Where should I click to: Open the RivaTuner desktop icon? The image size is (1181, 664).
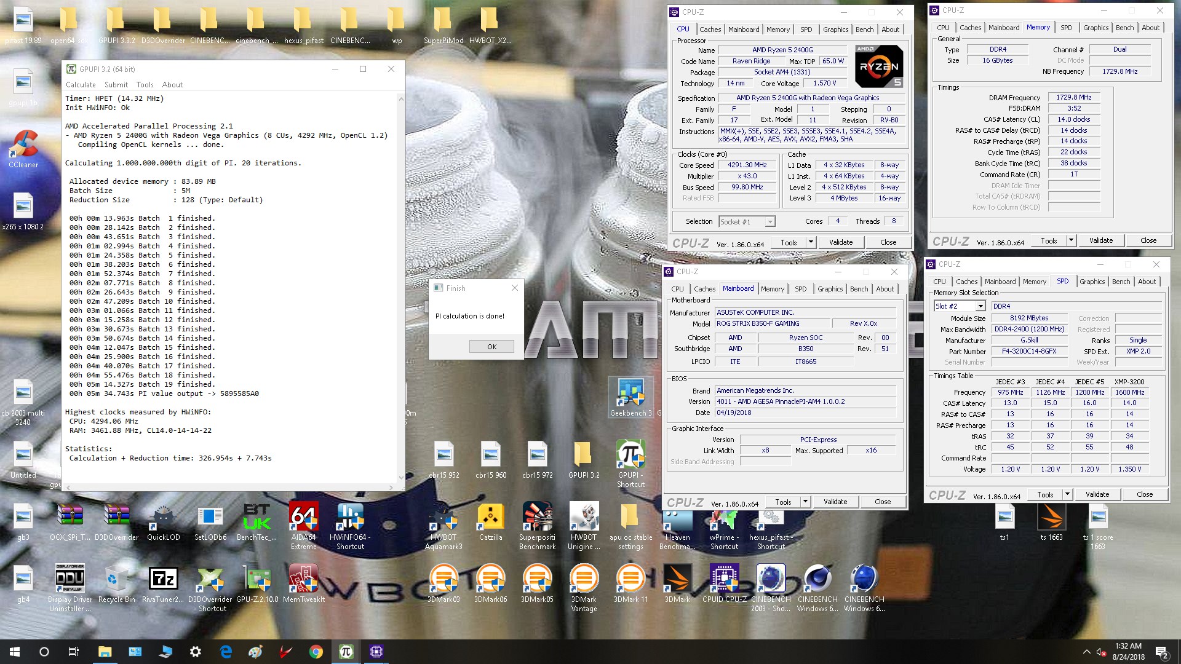pos(163,583)
